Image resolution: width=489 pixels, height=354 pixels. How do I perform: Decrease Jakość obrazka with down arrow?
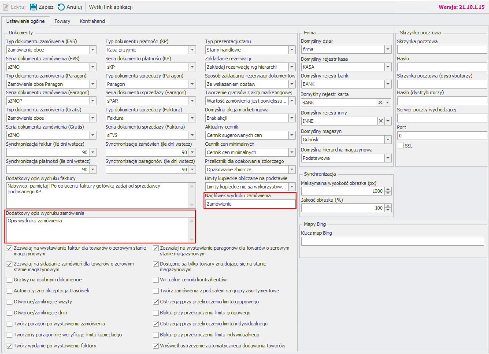click(388, 210)
